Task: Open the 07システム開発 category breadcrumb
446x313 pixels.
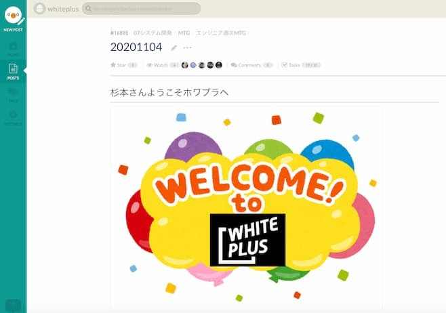Action: [x=153, y=33]
